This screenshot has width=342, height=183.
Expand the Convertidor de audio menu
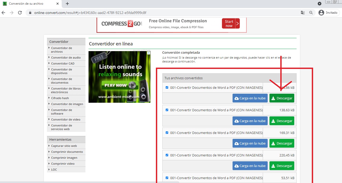66,58
